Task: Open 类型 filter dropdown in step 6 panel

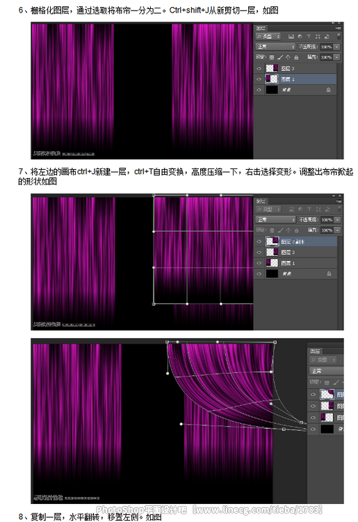Action: (268, 36)
